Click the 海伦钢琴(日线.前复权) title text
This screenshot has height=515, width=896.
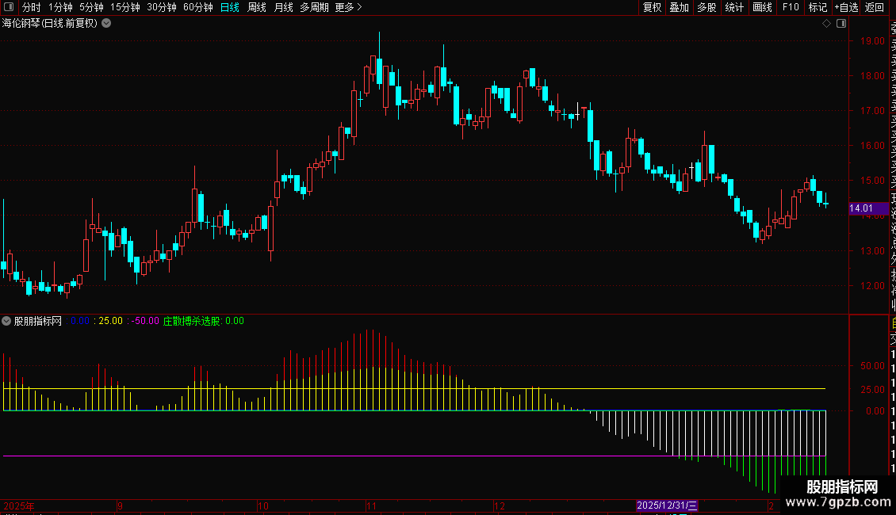tap(50, 24)
